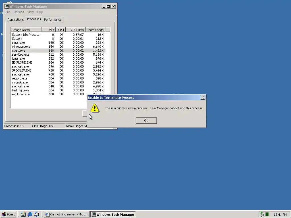Click the CPU Usage: 0% status entry
Screen dimensions: 291x218
click(x=48, y=126)
